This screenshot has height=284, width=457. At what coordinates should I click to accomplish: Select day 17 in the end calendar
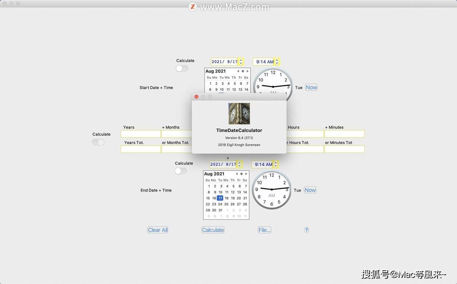click(x=220, y=198)
